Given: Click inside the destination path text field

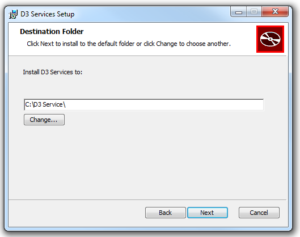Looking at the screenshot, I should (143, 105).
